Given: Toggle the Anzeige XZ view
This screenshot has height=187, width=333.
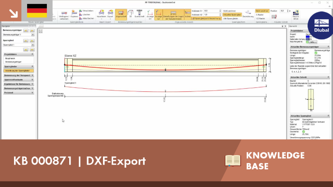Looking at the screenshot, I should pyautogui.click(x=159, y=15).
